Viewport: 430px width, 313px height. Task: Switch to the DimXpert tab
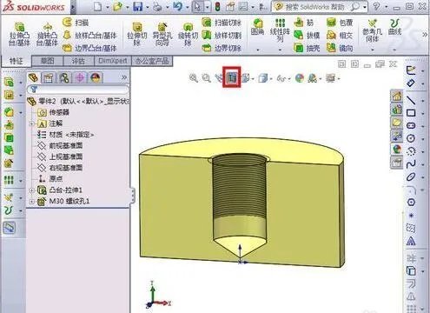pyautogui.click(x=113, y=61)
